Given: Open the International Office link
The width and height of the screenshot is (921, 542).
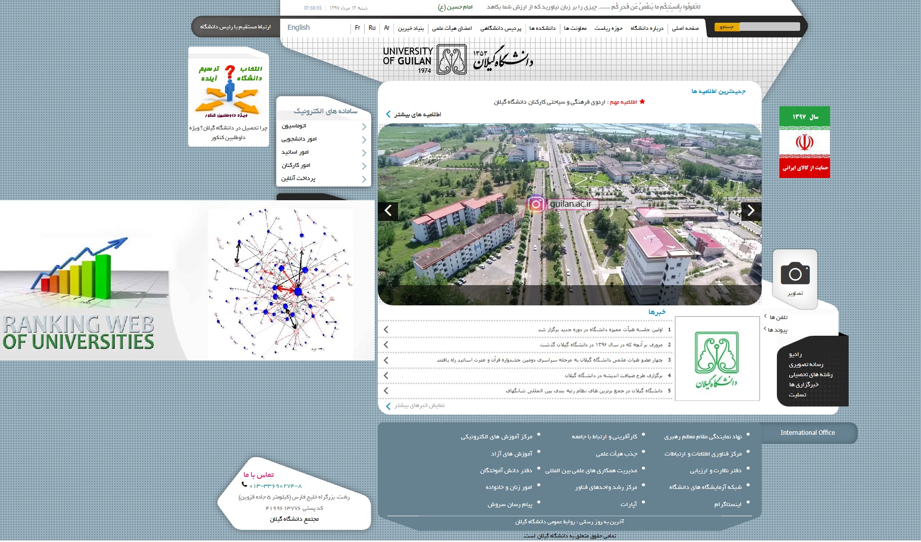Looking at the screenshot, I should (807, 433).
